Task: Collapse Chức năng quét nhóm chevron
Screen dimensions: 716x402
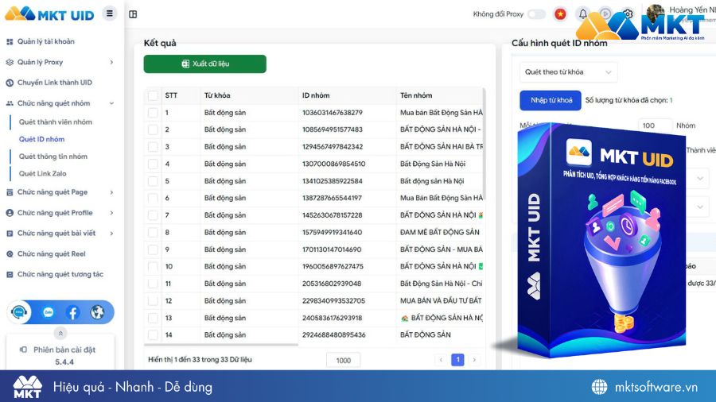Action: click(x=111, y=103)
